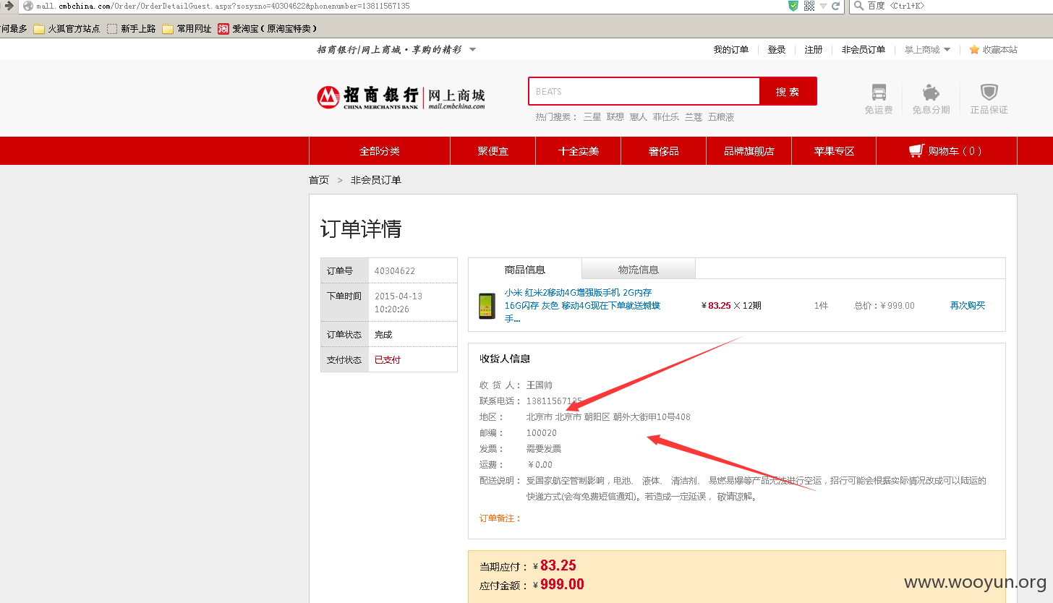Open 新手上路 bookmark
Image resolution: width=1053 pixels, height=603 pixels.
132,29
